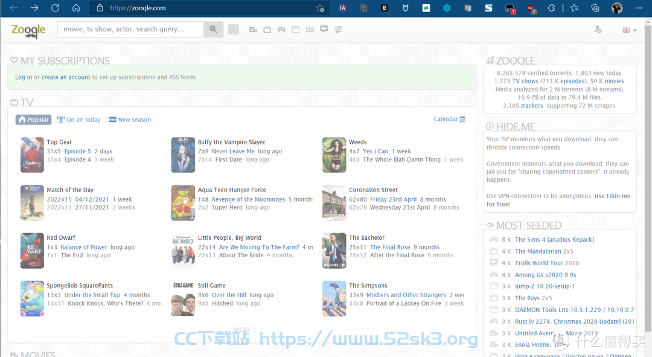The height and width of the screenshot is (357, 652).
Task: Open Top Gear poster thumbnail
Action: click(32, 155)
